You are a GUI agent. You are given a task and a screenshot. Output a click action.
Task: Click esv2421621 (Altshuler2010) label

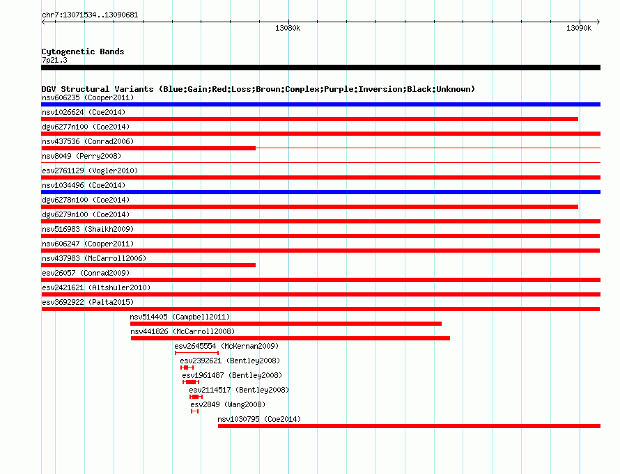96,287
